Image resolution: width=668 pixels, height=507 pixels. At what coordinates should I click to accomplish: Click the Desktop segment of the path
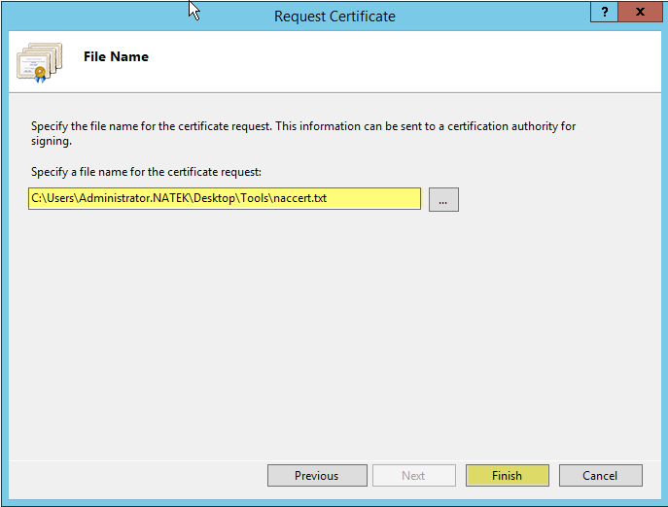pos(215,198)
